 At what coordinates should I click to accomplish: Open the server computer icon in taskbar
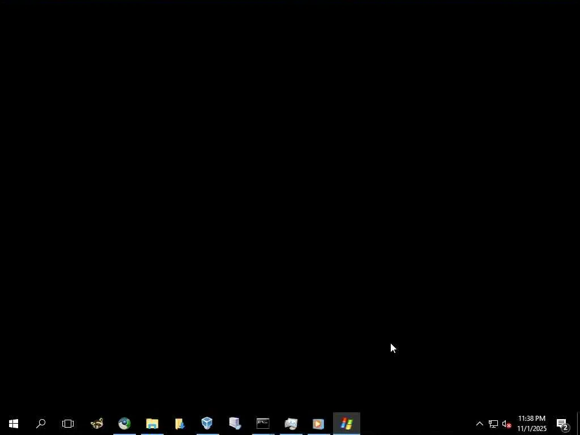(235, 424)
